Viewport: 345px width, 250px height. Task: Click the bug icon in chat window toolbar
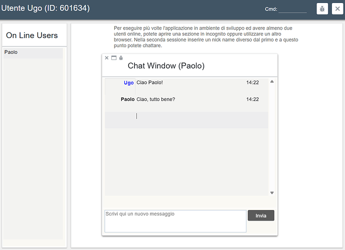click(121, 58)
